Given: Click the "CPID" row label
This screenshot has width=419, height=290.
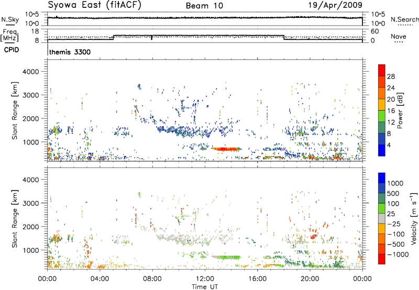Looking at the screenshot, I should point(12,50).
